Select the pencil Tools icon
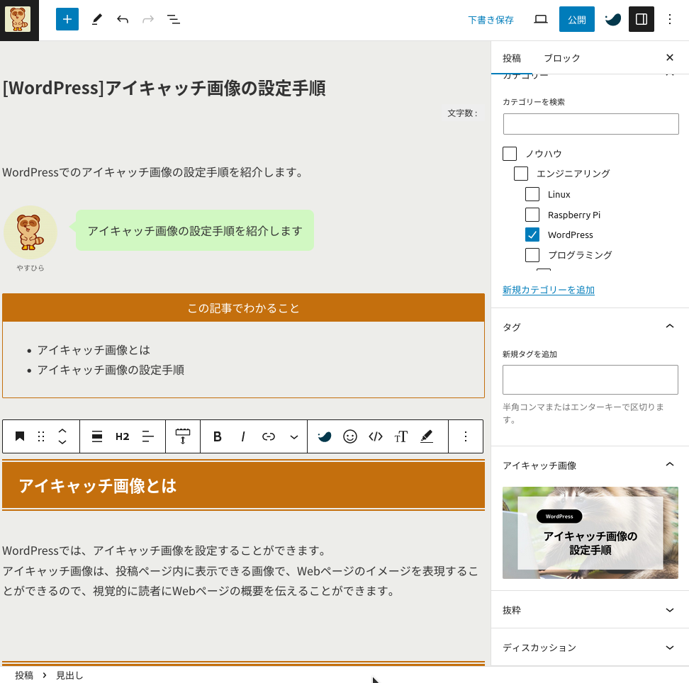Image resolution: width=689 pixels, height=683 pixels. [96, 19]
